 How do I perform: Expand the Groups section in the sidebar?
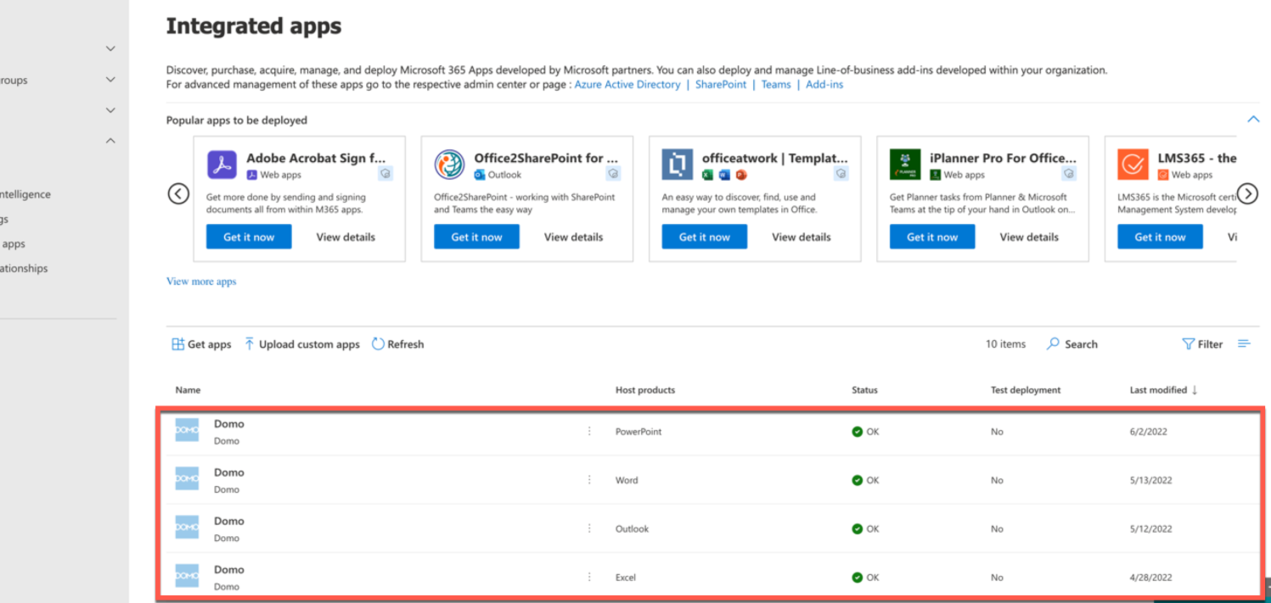(x=110, y=79)
